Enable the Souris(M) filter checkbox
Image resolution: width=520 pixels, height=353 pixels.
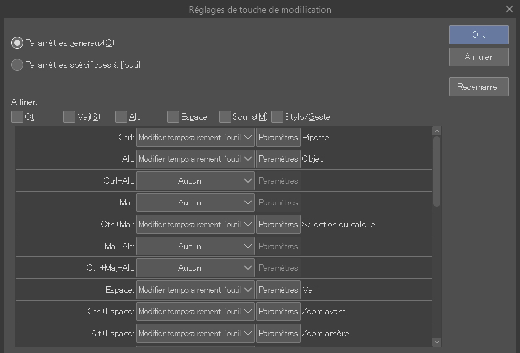[225, 117]
